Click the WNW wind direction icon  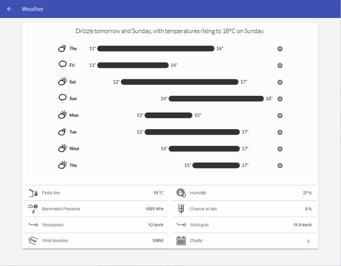tap(33, 241)
